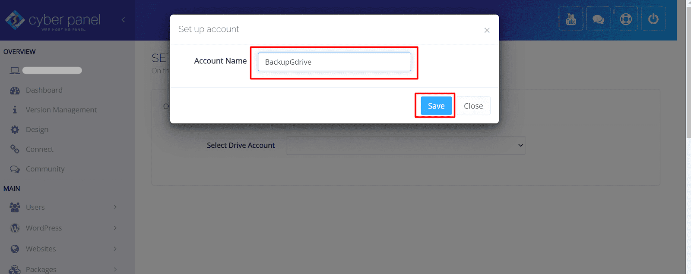Click the Connect link icon

[x=15, y=149]
